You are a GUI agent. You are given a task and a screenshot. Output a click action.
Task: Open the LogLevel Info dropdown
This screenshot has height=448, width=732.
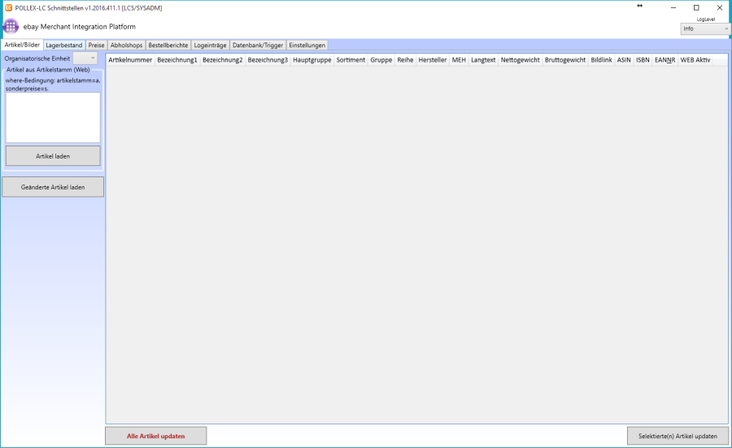[705, 28]
